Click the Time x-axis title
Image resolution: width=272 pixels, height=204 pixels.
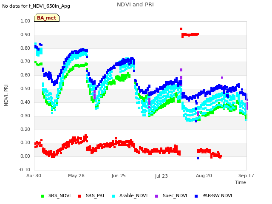tap(241, 182)
